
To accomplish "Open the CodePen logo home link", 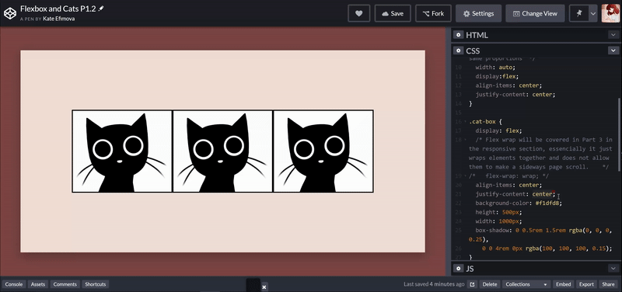I will click(x=10, y=13).
